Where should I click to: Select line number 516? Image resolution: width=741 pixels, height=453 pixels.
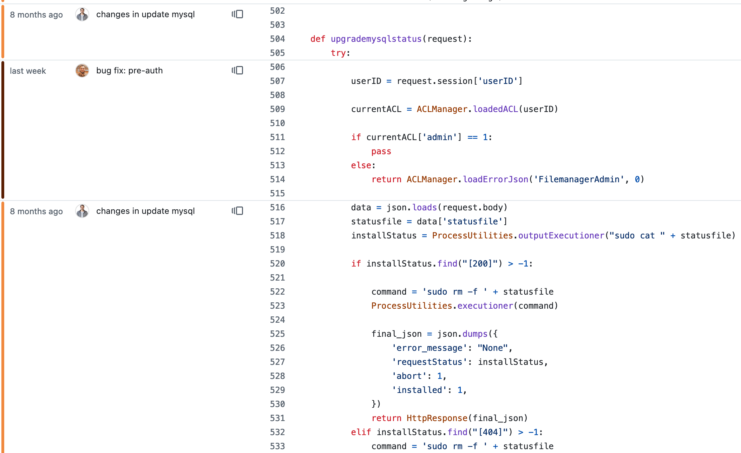[x=277, y=208]
